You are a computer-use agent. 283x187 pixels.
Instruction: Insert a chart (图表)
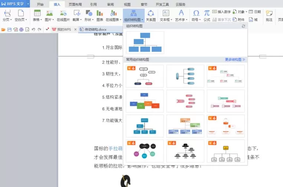click(100, 16)
